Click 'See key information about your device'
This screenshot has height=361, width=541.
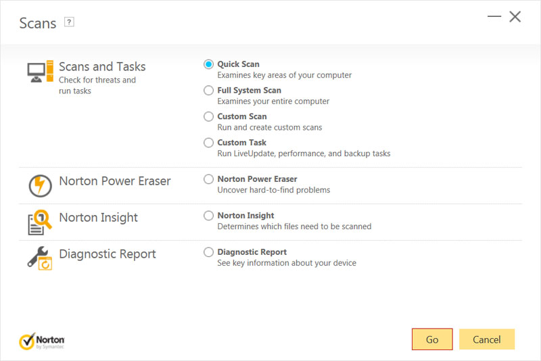287,263
